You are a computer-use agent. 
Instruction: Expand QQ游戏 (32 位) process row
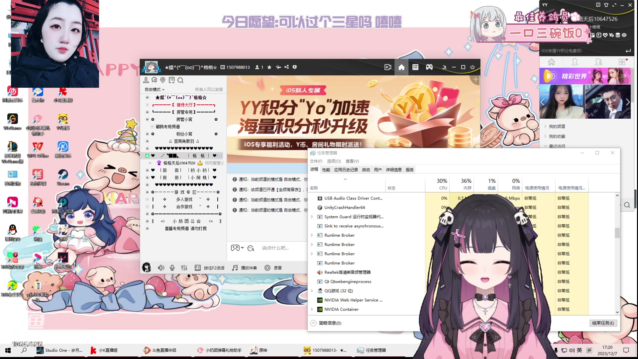point(312,291)
